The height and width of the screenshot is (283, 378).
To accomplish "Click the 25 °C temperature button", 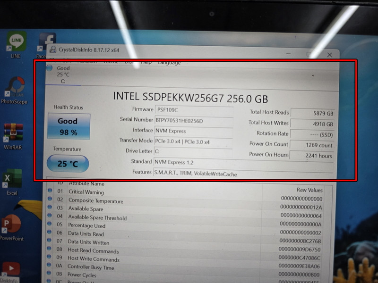I will (x=68, y=164).
